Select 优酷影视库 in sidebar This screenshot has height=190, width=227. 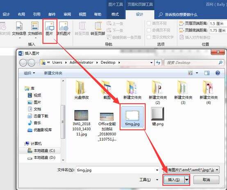[x=39, y=130]
